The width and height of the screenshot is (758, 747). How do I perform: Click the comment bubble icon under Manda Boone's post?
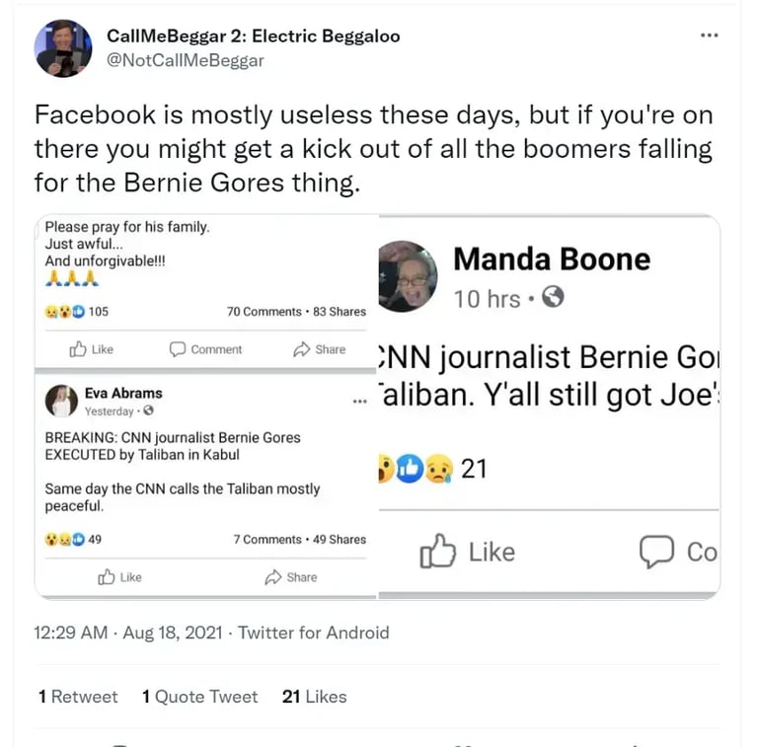pos(656,553)
